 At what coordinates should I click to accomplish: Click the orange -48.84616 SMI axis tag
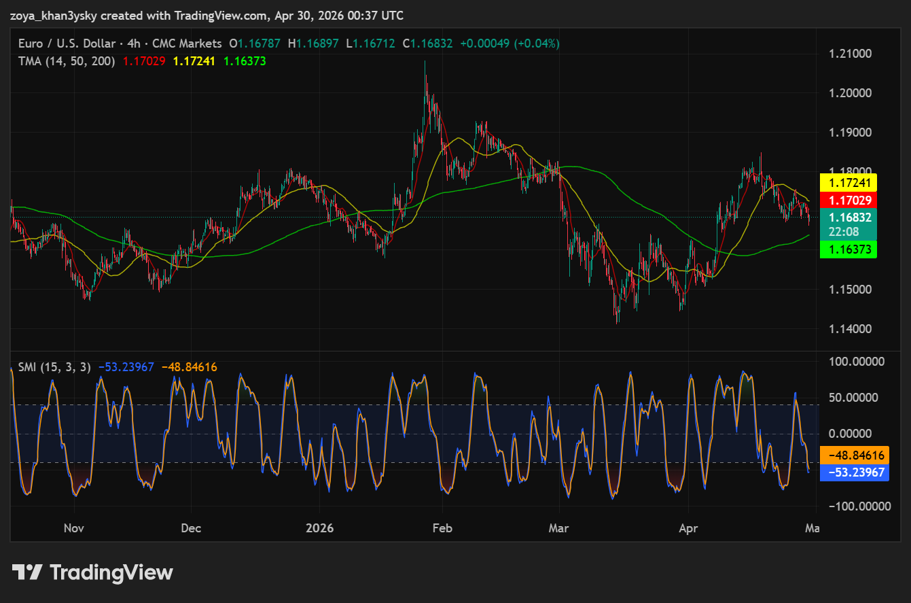[854, 455]
